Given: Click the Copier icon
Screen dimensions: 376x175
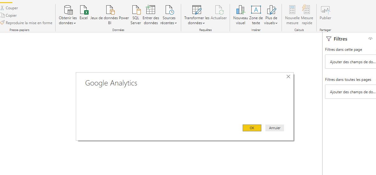Looking at the screenshot, I should coord(2,15).
